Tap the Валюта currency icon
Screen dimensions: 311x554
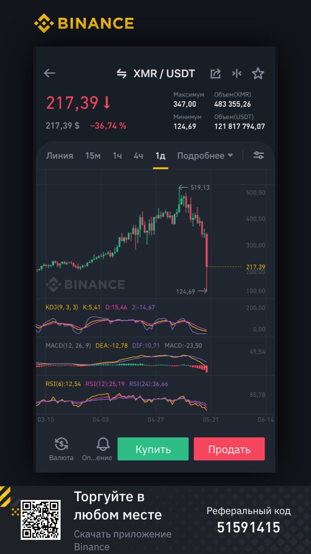tap(61, 444)
